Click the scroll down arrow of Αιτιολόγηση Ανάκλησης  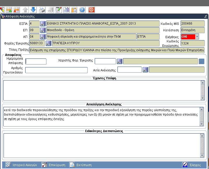click(x=201, y=124)
